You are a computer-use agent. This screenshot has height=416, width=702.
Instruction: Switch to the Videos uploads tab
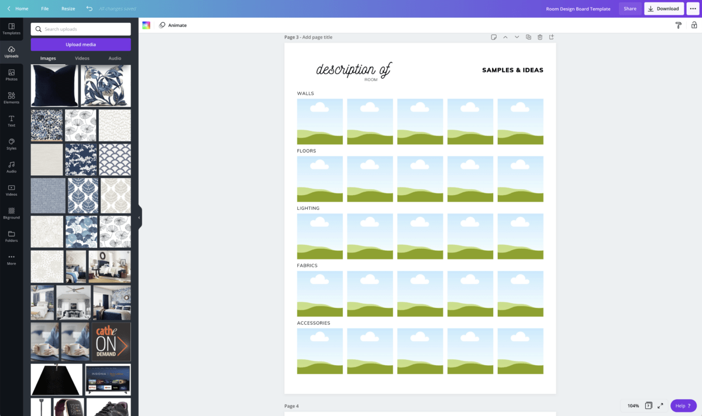[x=82, y=58]
